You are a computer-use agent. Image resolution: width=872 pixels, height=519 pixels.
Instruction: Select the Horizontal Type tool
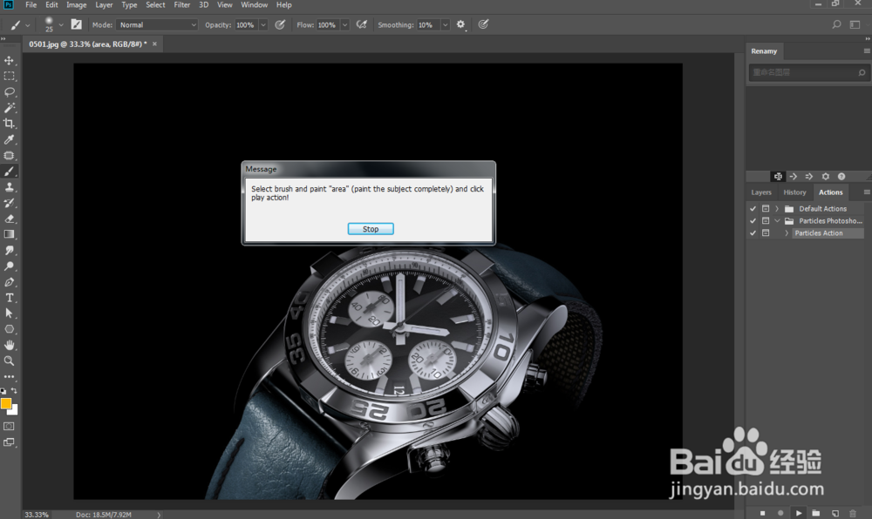tap(9, 298)
